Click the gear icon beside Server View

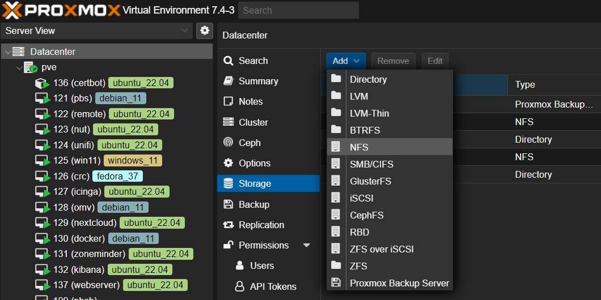204,31
